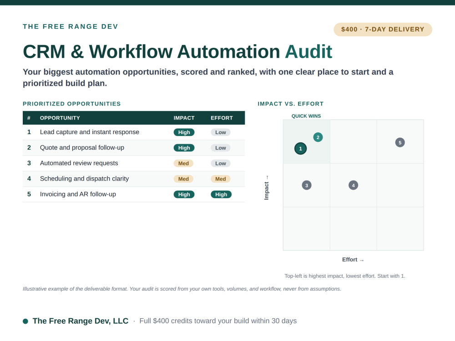Select 'Quote and proposal follow-up' text
This screenshot has height=341, width=455.
pos(82,148)
